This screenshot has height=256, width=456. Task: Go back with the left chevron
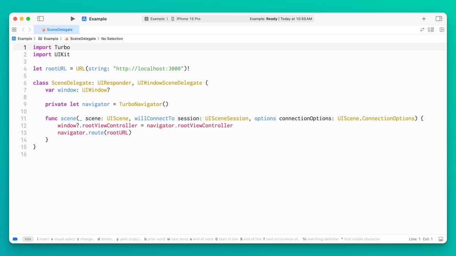(23, 30)
